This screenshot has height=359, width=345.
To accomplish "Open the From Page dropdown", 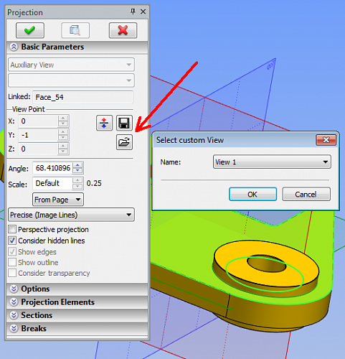I will point(58,200).
